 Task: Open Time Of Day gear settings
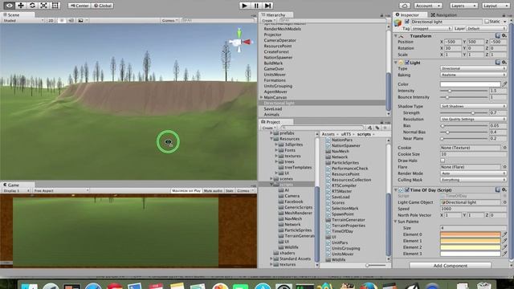tap(504, 189)
